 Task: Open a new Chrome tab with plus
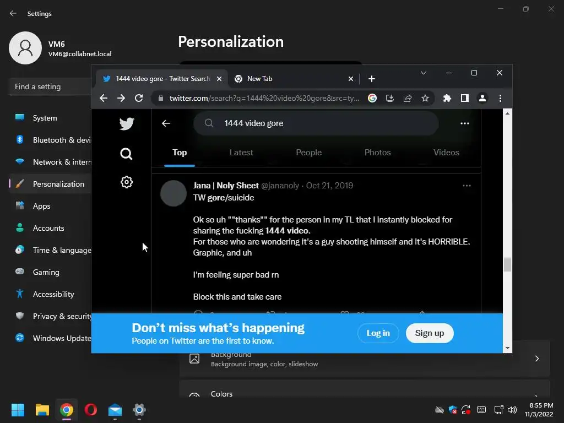click(372, 79)
